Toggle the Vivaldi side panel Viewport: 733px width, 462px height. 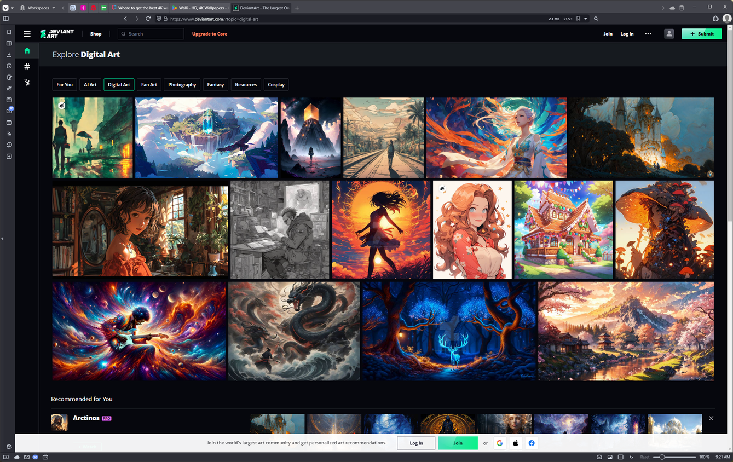(6, 19)
